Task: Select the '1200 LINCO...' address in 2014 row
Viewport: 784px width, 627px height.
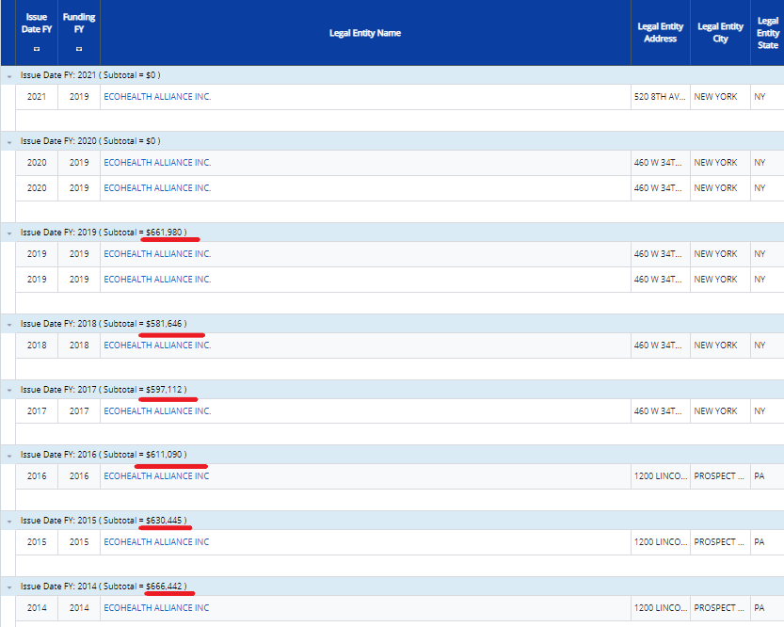Action: (661, 608)
